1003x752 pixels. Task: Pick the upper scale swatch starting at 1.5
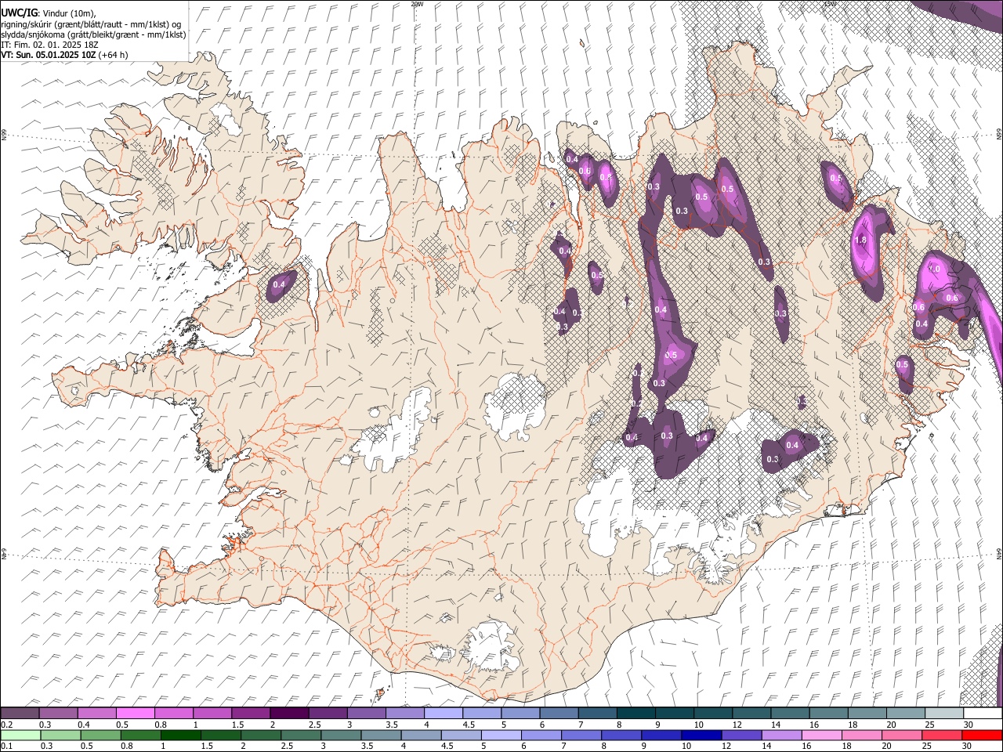pos(251,714)
